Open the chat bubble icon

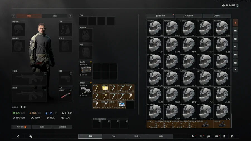[x=209, y=136]
